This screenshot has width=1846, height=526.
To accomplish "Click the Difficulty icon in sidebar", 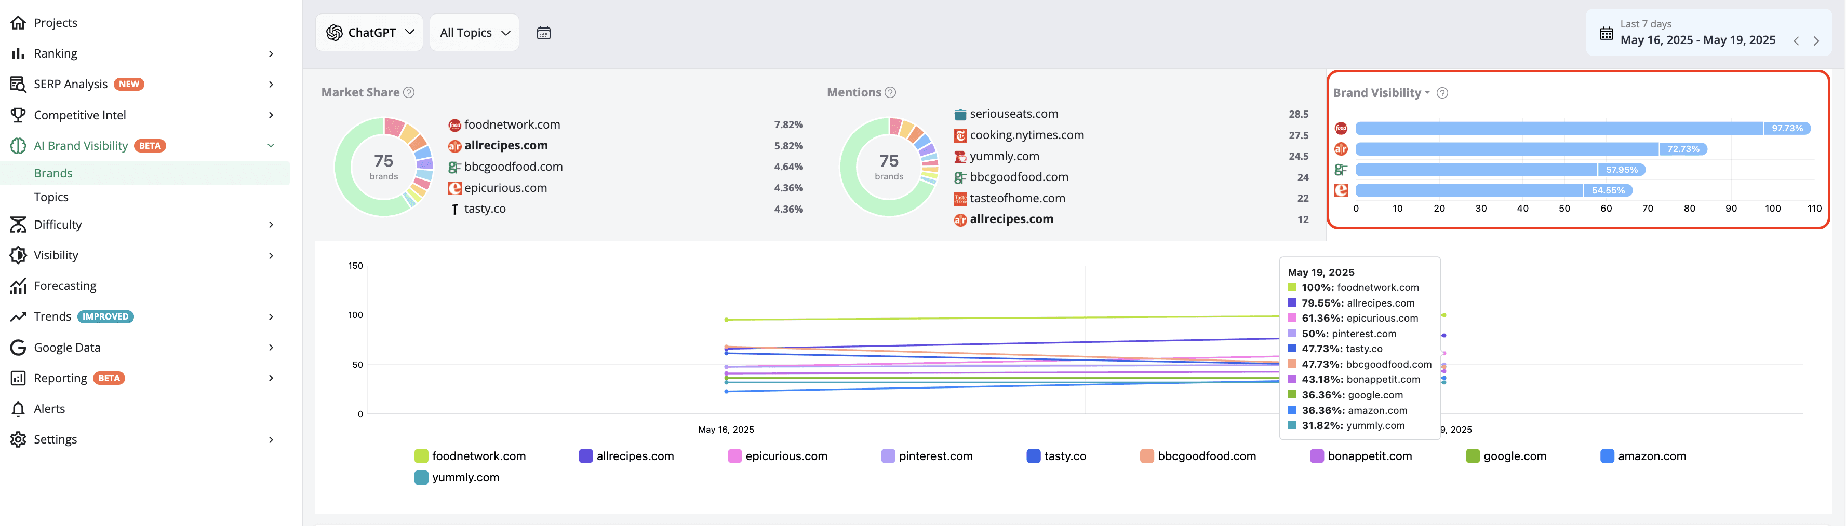I will [x=18, y=225].
